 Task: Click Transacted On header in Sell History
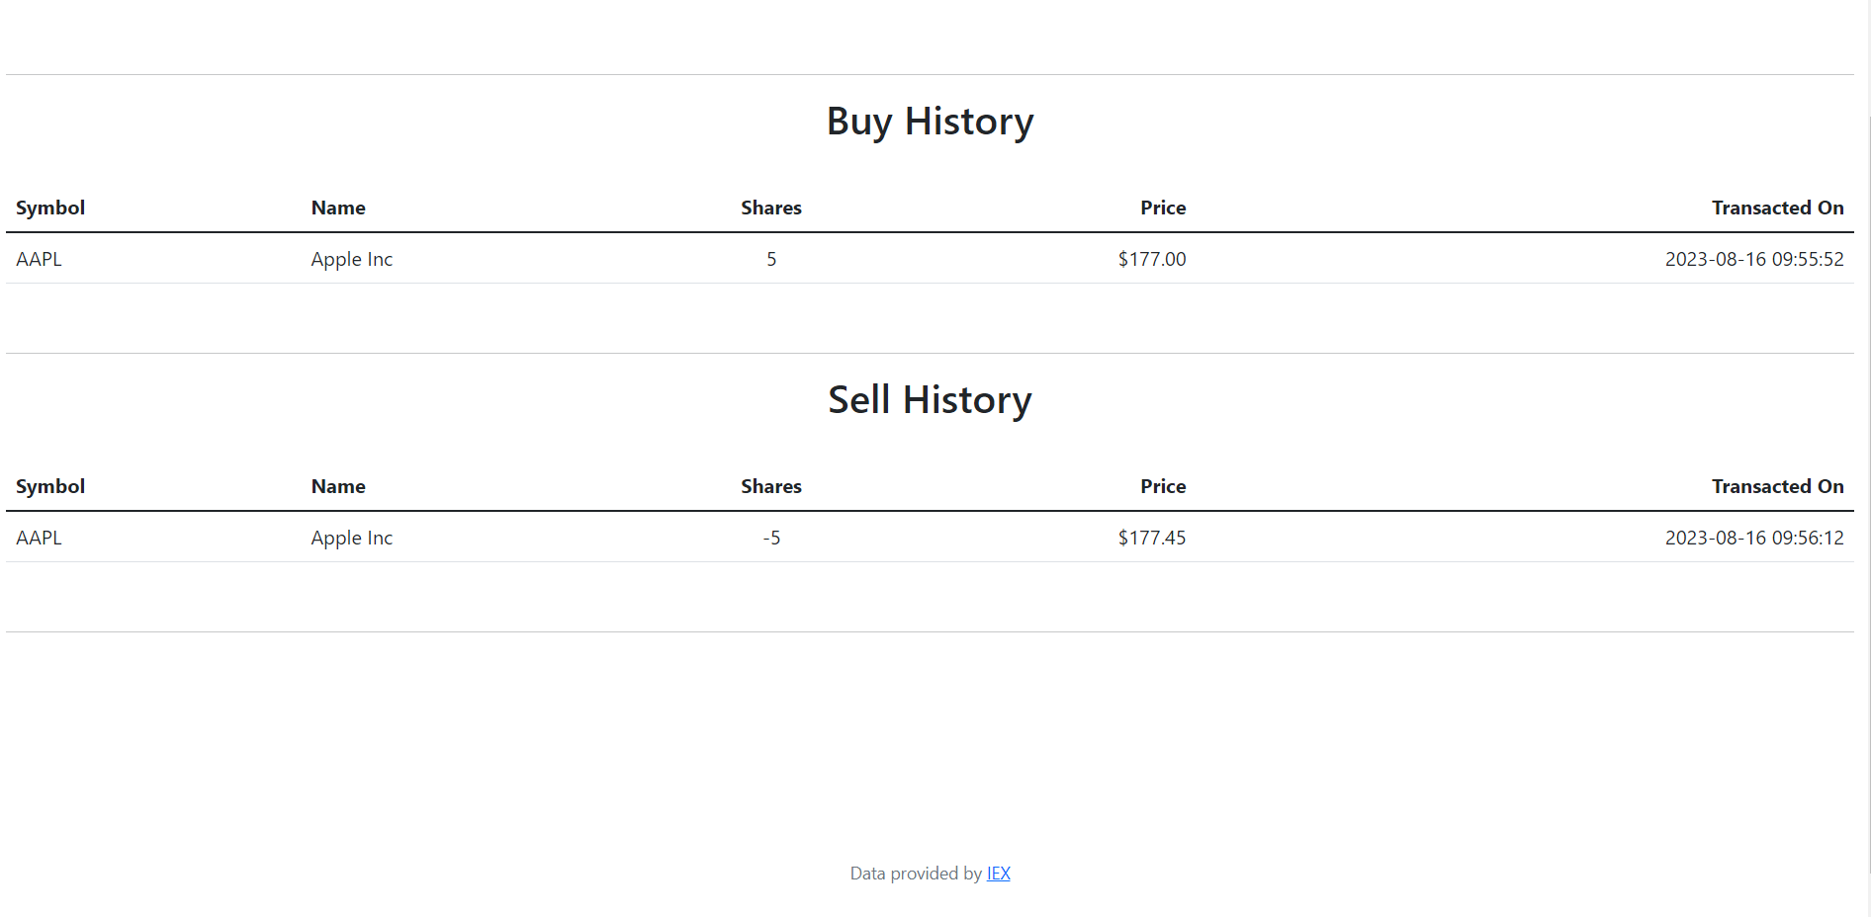click(x=1777, y=486)
